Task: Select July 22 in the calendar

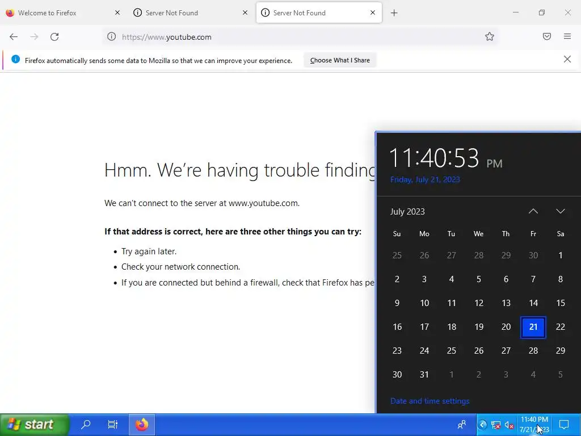Action: (560, 327)
